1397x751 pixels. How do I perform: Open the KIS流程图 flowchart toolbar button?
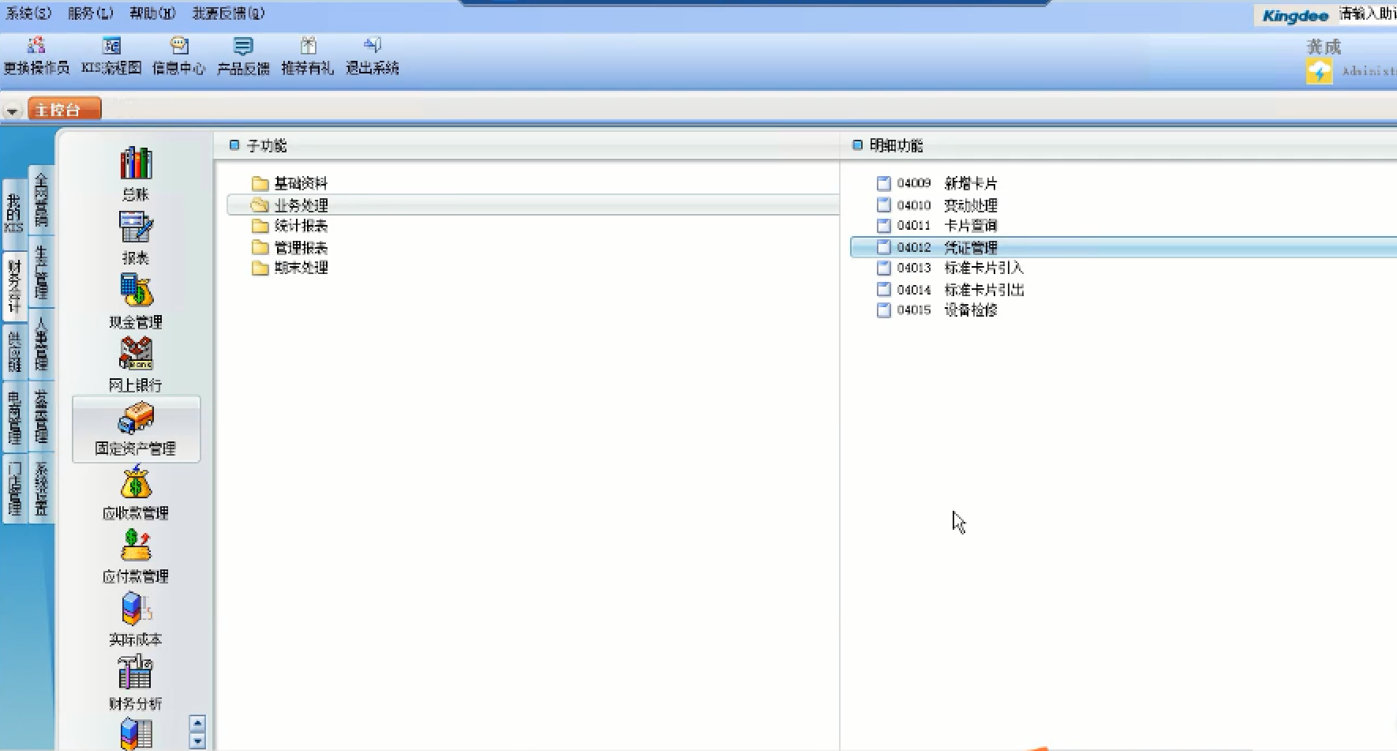[111, 55]
